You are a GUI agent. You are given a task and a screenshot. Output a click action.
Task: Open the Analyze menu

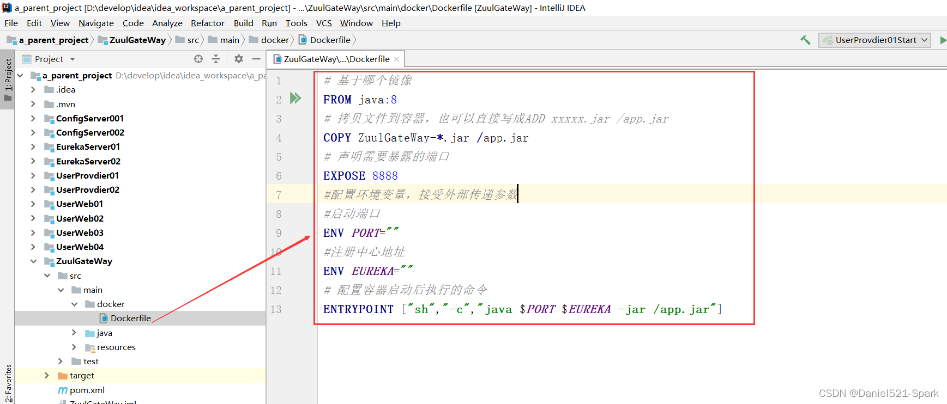[167, 23]
